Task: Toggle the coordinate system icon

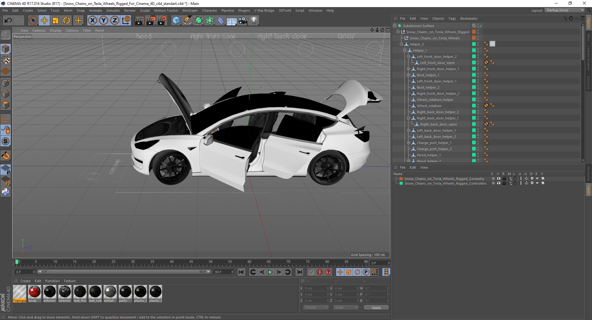Action: tap(126, 21)
